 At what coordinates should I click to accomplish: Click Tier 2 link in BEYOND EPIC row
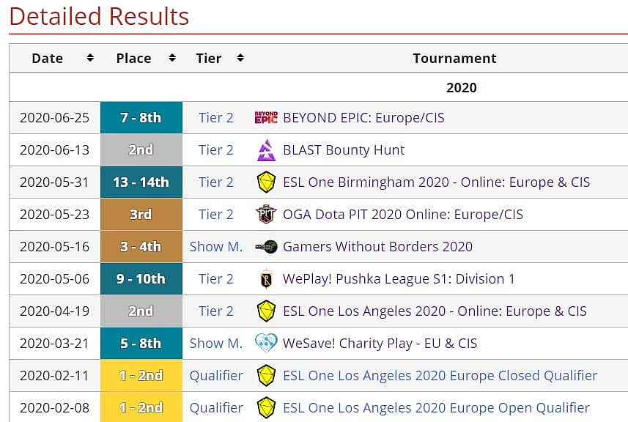216,118
